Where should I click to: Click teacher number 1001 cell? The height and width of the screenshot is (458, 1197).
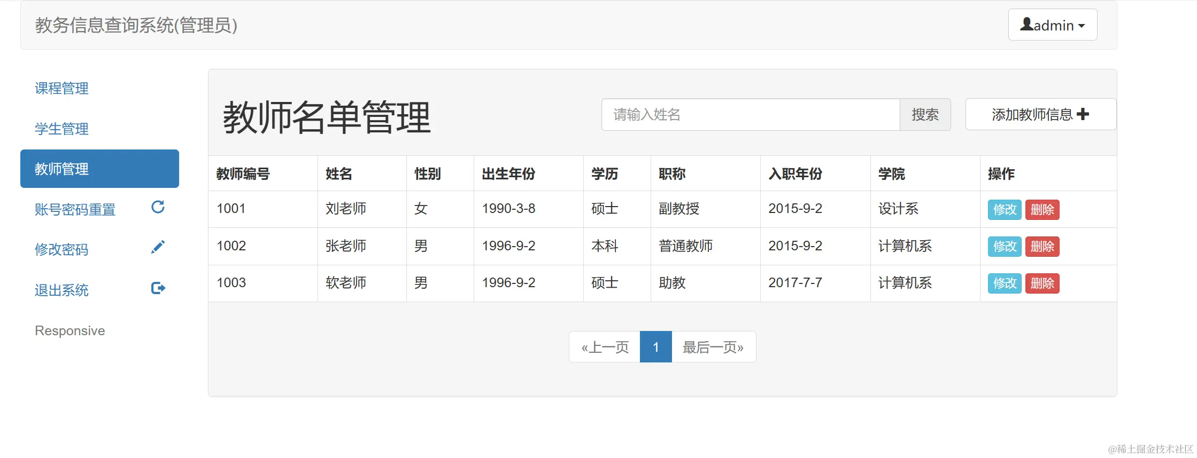point(263,209)
